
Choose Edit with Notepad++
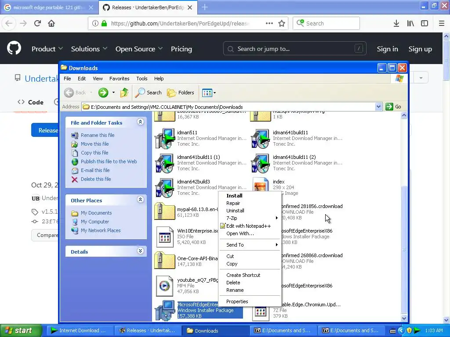(249, 226)
